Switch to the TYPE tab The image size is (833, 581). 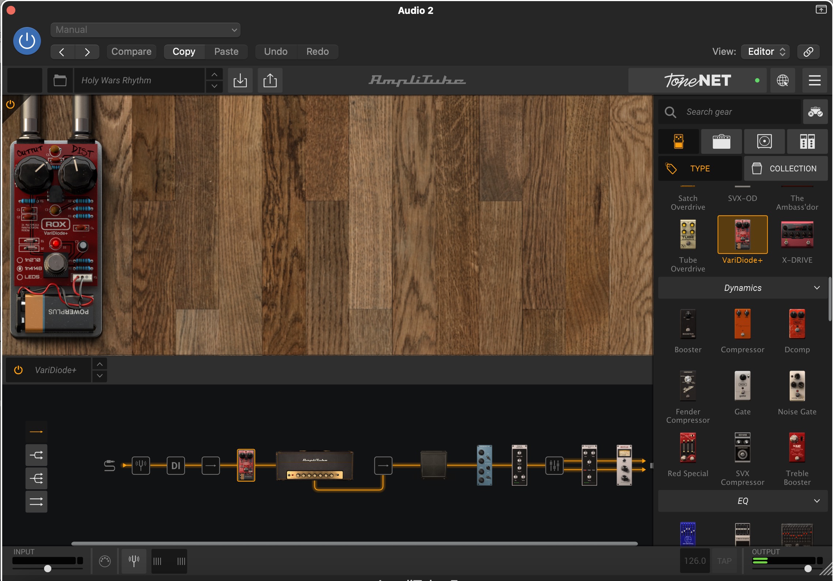pos(700,168)
